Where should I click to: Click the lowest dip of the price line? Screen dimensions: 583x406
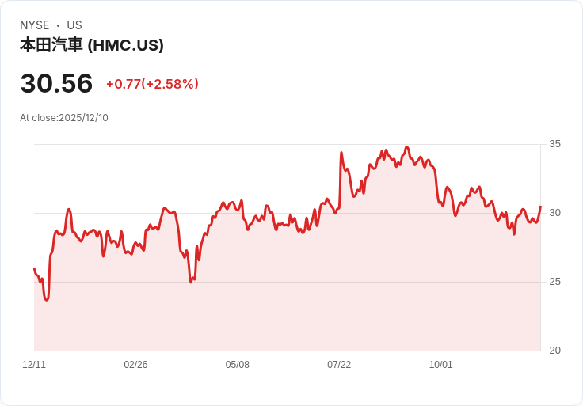47,299
